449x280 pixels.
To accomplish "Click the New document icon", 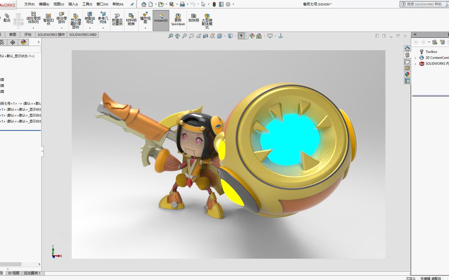I will coord(151,4).
